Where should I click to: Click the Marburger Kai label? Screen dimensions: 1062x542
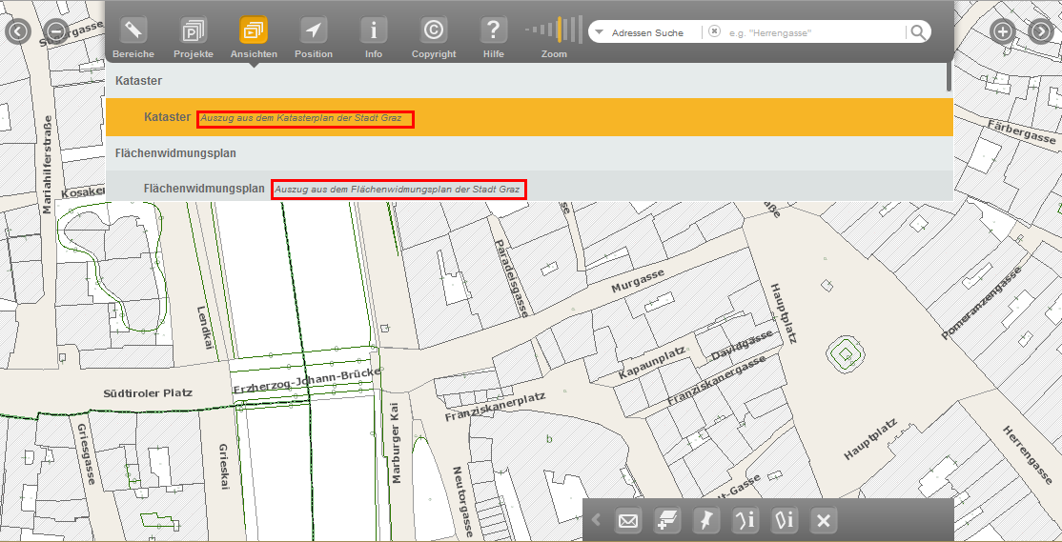(x=397, y=443)
